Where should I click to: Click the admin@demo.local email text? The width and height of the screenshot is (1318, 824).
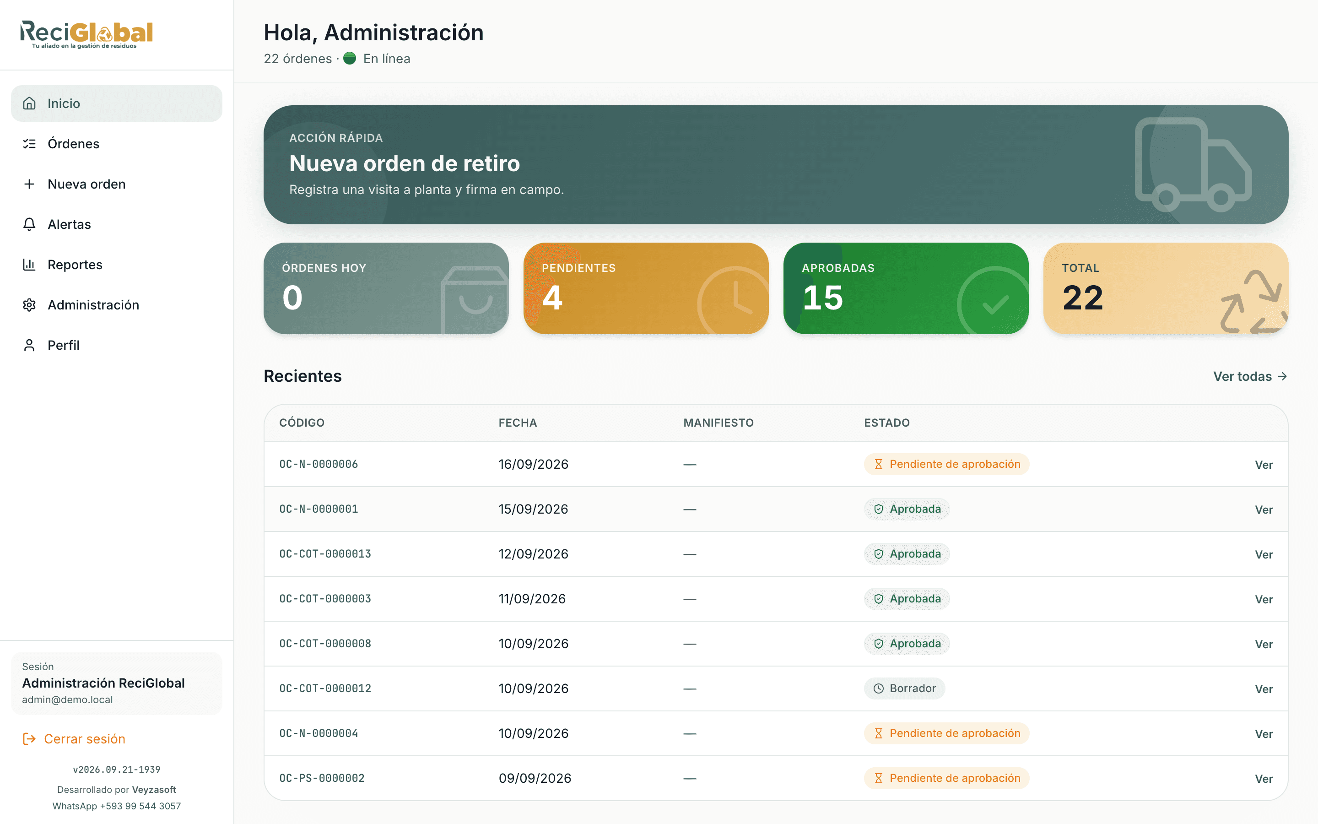(67, 700)
